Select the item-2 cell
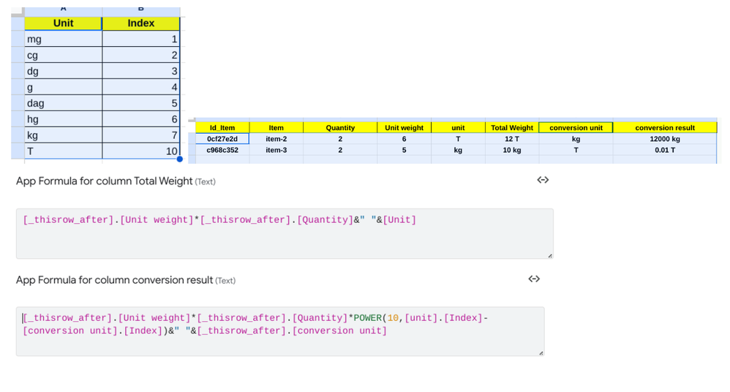This screenshot has height=392, width=730. (x=276, y=139)
